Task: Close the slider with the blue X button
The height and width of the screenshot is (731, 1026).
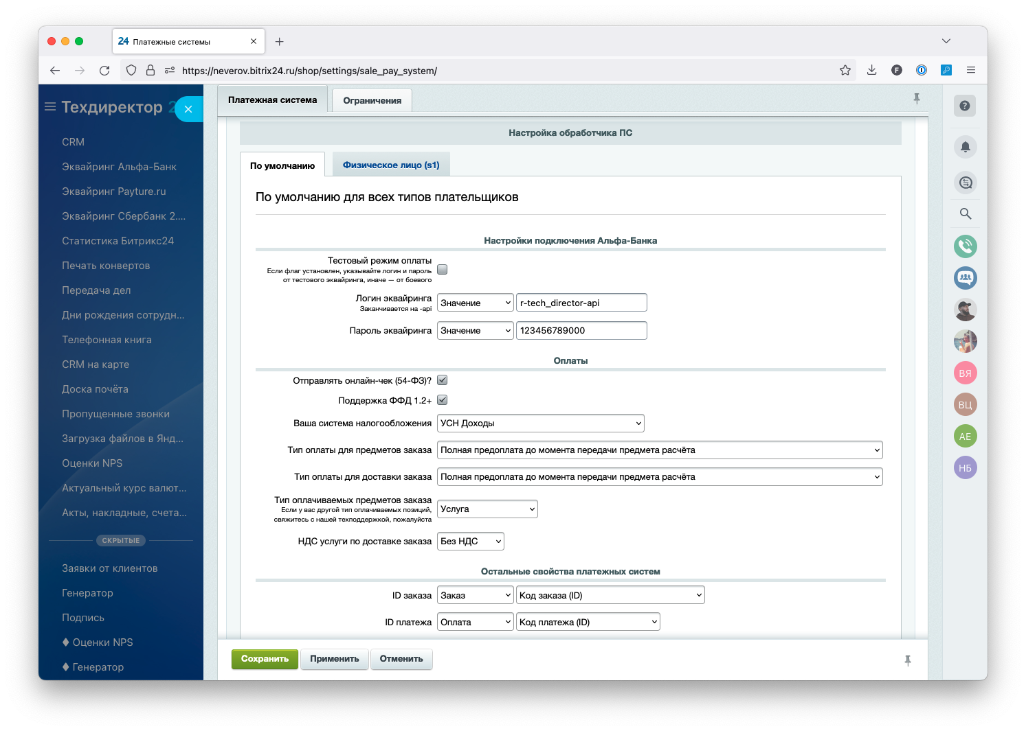Action: coord(188,109)
